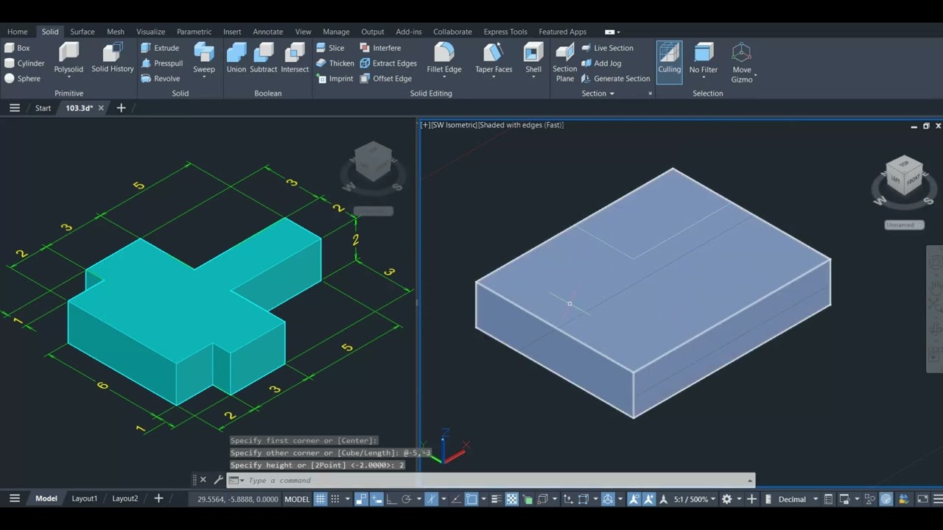Viewport: 943px width, 530px height.
Task: Switch to Layout1 tab
Action: [x=85, y=498]
